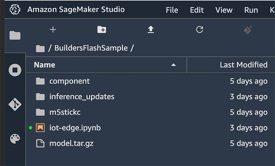The width and height of the screenshot is (275, 166).
Task: Open the File menu
Action: click(172, 10)
